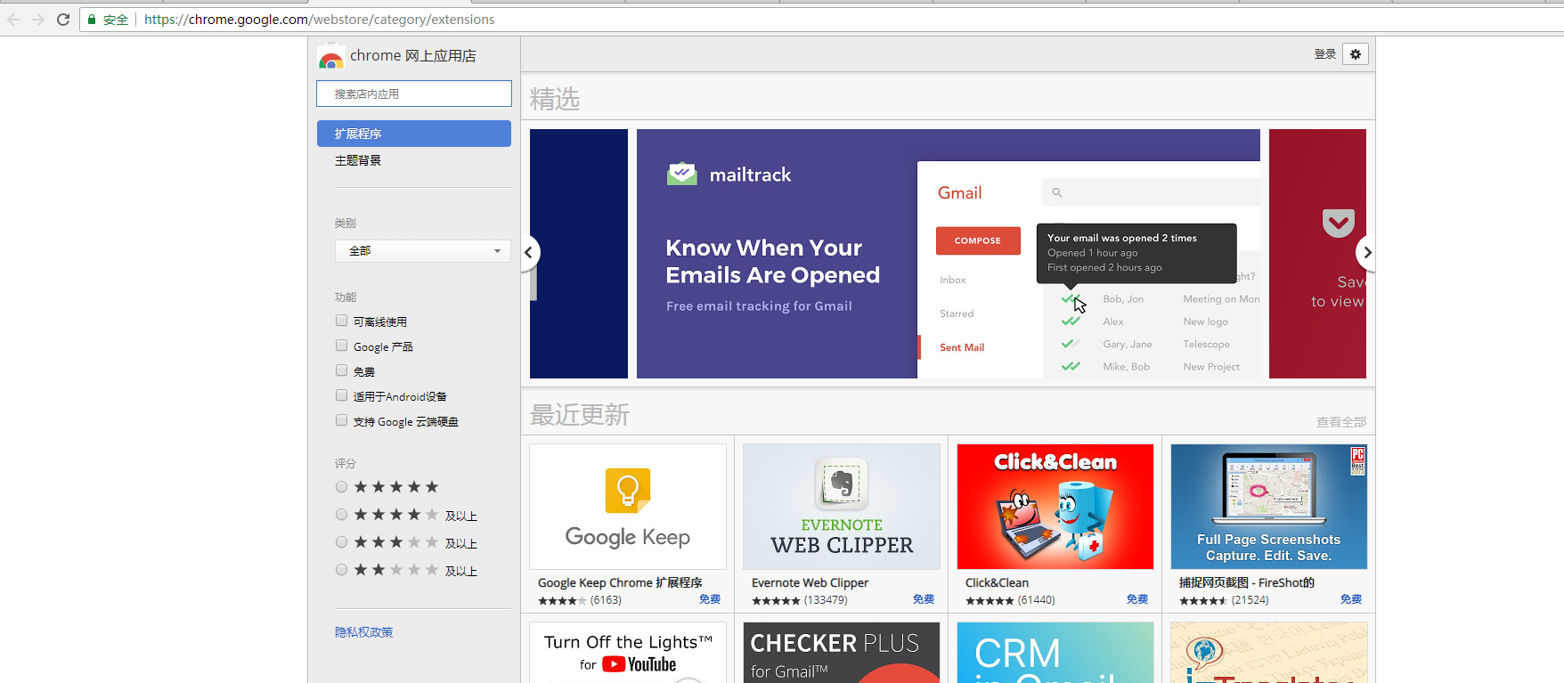Click FireShot rating count (21524)
Image resolution: width=1564 pixels, height=683 pixels.
click(x=1250, y=600)
